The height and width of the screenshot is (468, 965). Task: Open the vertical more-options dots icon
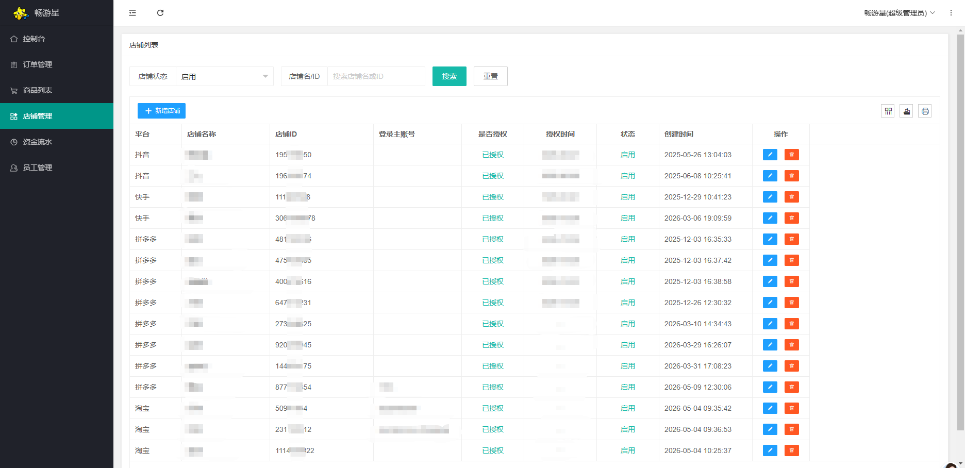[951, 13]
